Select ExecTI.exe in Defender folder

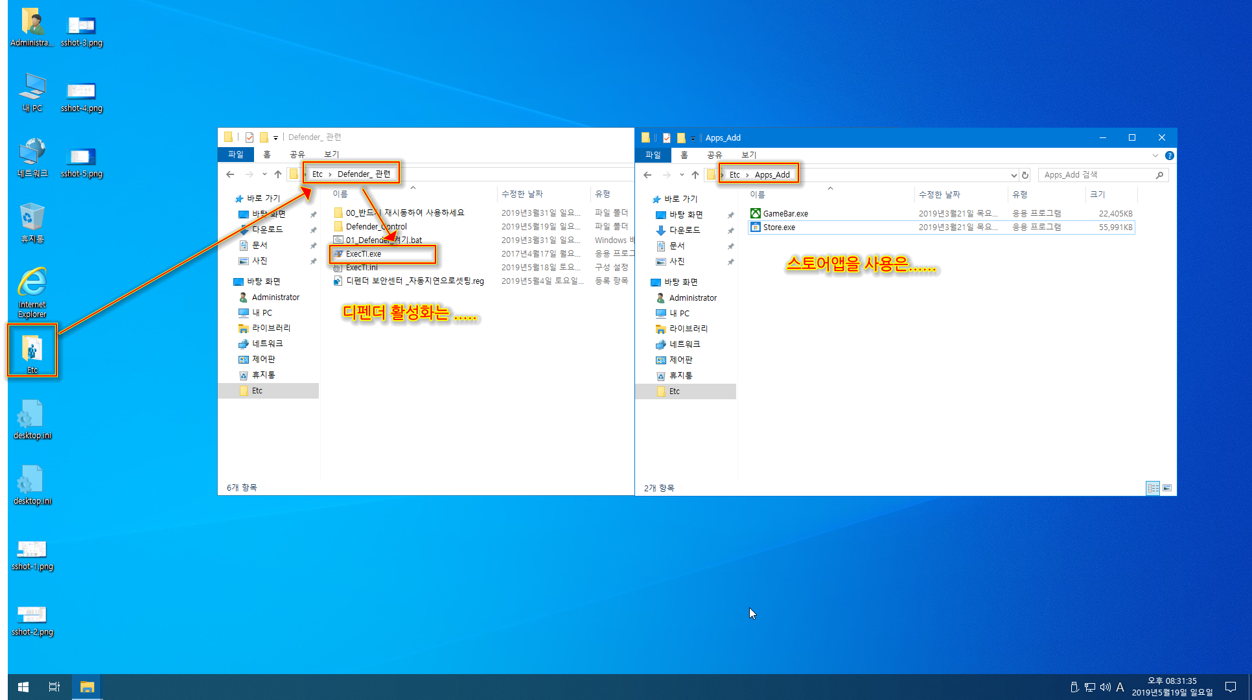[364, 254]
